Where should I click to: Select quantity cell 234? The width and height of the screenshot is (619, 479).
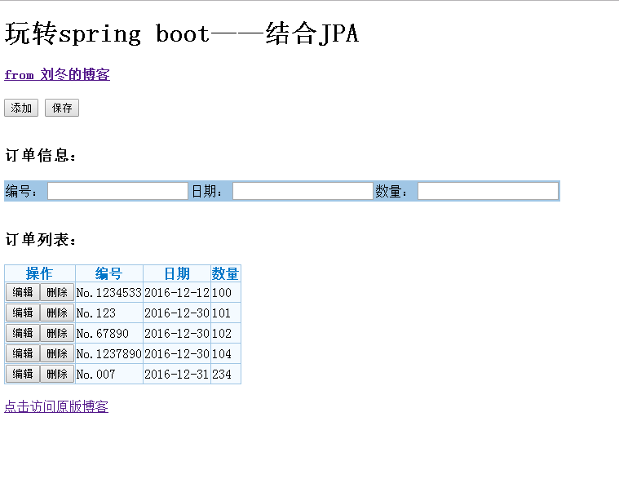pyautogui.click(x=225, y=375)
